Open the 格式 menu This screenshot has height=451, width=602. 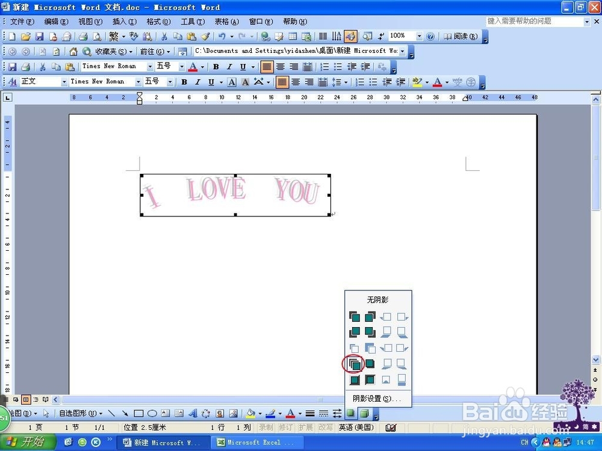[x=158, y=22]
